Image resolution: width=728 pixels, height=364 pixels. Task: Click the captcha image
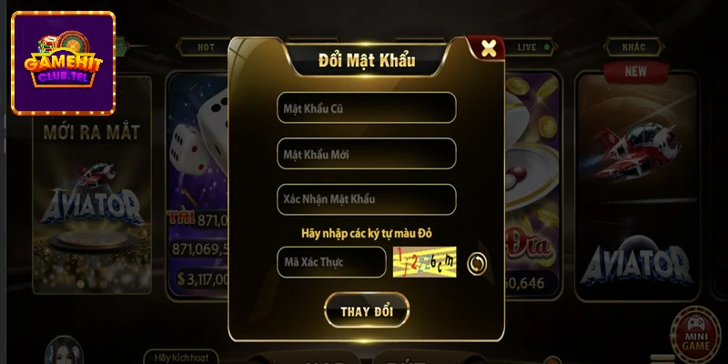[424, 262]
